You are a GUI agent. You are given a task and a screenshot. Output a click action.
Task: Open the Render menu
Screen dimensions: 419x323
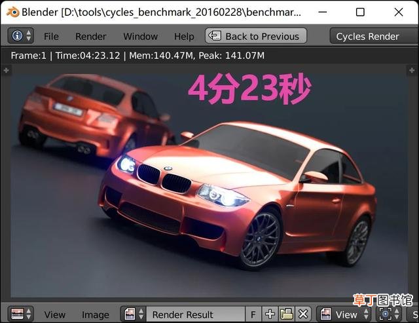pyautogui.click(x=90, y=37)
